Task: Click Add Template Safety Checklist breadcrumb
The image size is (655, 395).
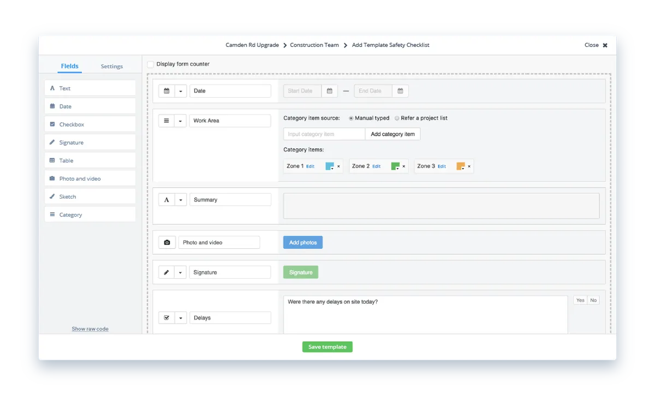Action: coord(391,45)
